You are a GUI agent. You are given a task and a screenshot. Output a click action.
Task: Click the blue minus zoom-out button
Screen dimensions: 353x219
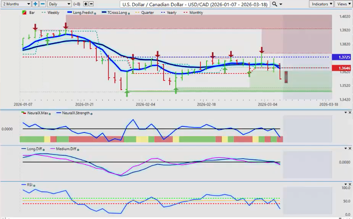42,4
